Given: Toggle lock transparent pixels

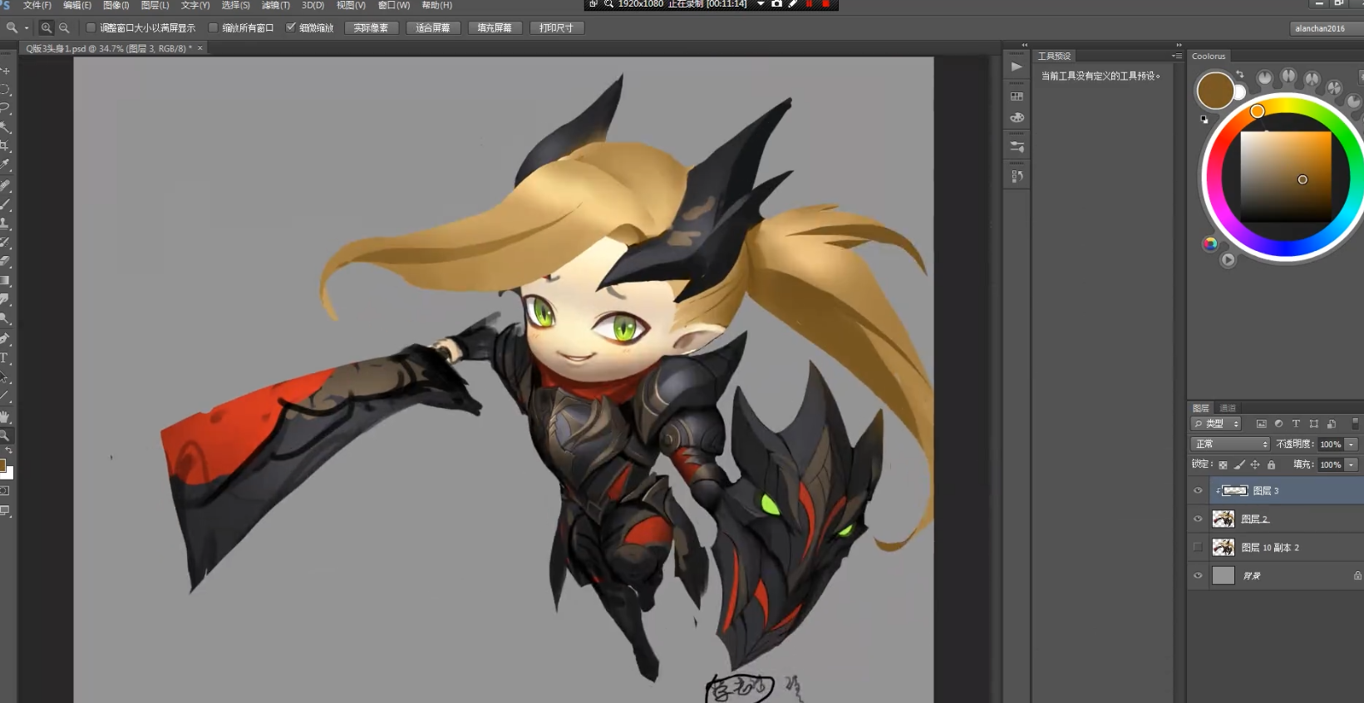Looking at the screenshot, I should tap(1223, 465).
